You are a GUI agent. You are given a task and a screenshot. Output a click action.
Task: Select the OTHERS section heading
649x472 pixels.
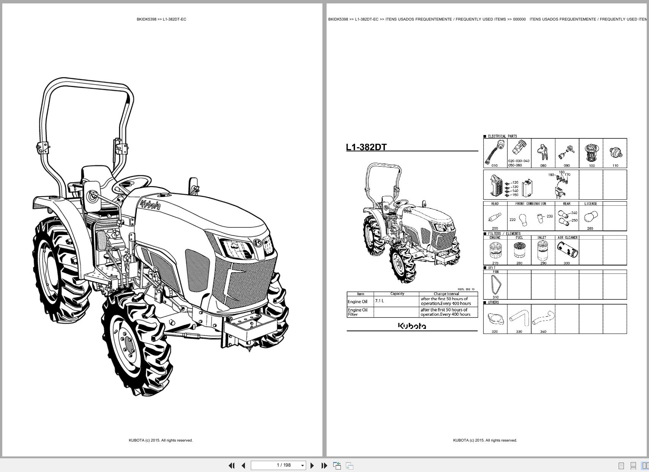pos(493,302)
